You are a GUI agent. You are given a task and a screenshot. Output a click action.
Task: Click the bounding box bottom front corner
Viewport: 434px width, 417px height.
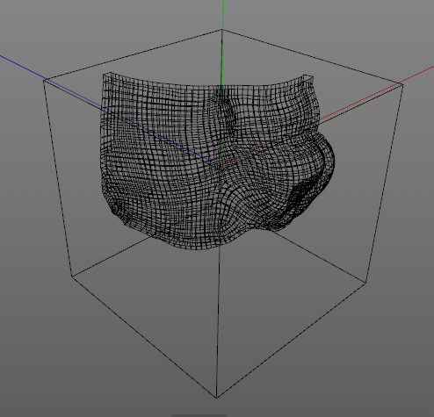216,398
